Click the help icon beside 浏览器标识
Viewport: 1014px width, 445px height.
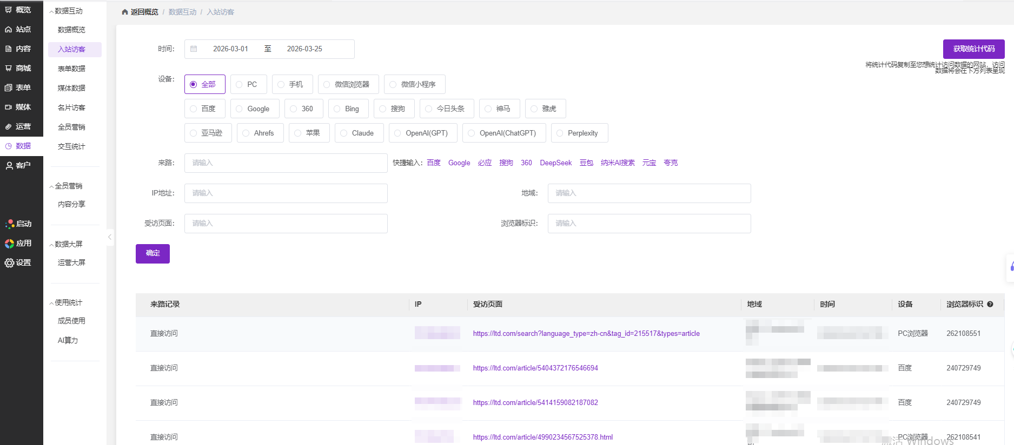990,304
